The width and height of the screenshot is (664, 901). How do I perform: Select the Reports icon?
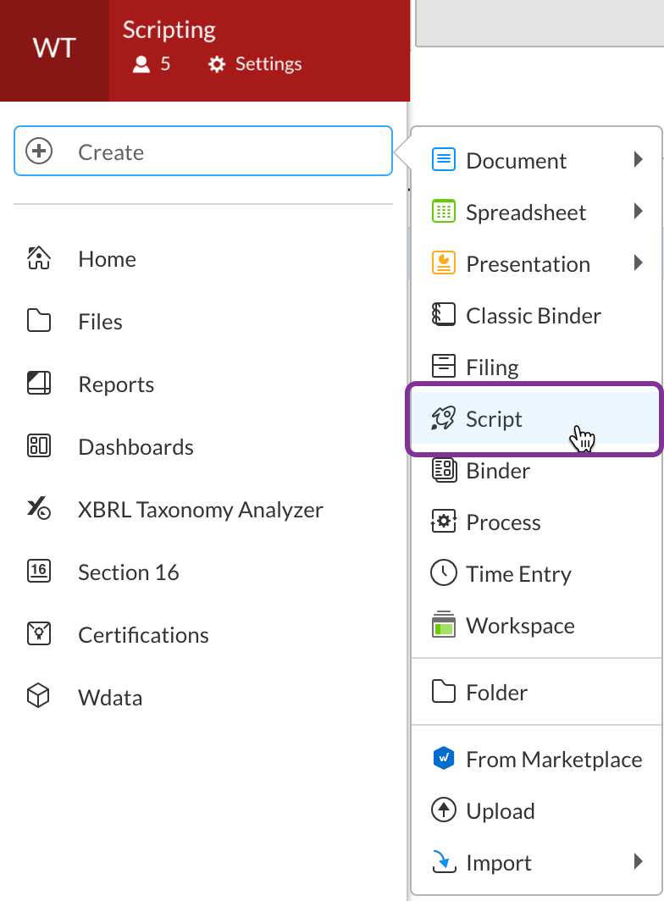point(38,384)
